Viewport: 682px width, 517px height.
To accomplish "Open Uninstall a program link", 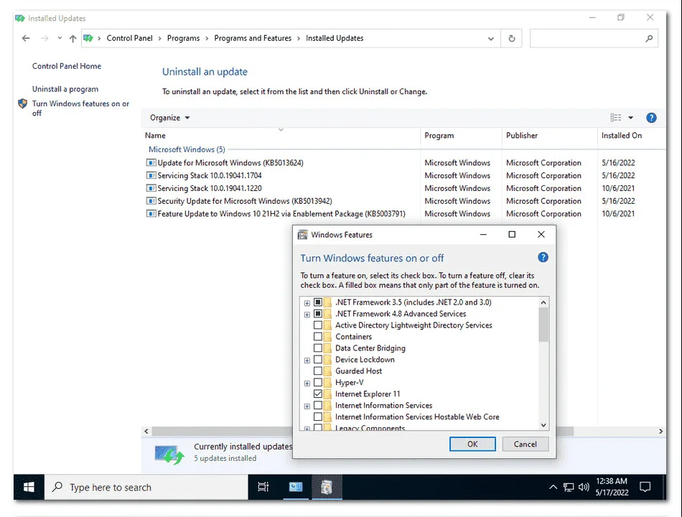I will click(65, 89).
